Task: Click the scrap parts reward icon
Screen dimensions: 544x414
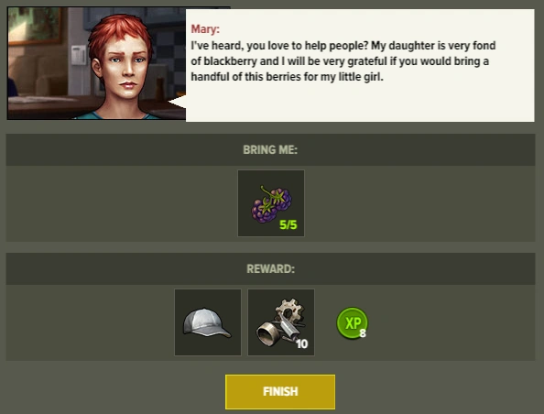Action: 281,322
